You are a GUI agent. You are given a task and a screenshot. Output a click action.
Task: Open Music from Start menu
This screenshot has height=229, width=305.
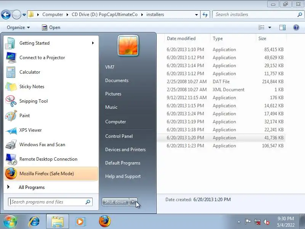[111, 107]
